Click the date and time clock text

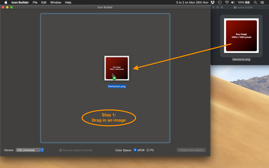[x=192, y=2]
